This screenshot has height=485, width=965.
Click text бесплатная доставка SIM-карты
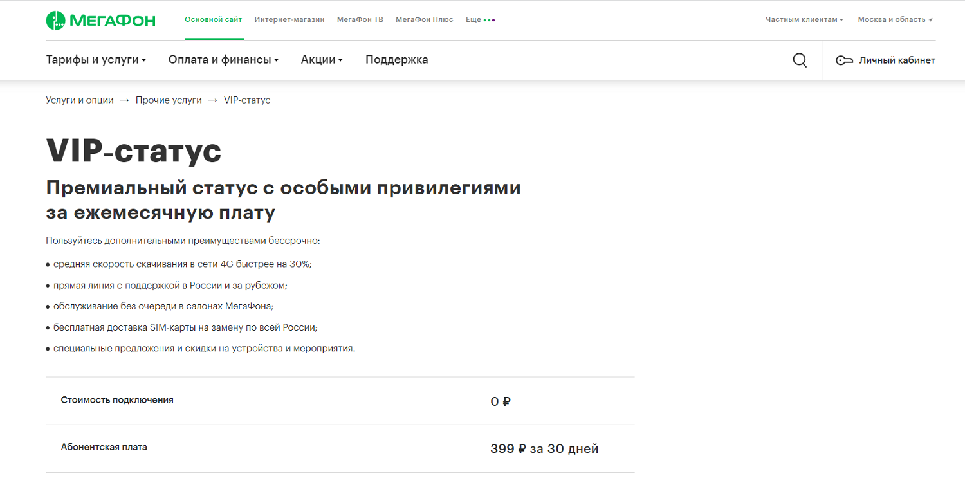(186, 327)
